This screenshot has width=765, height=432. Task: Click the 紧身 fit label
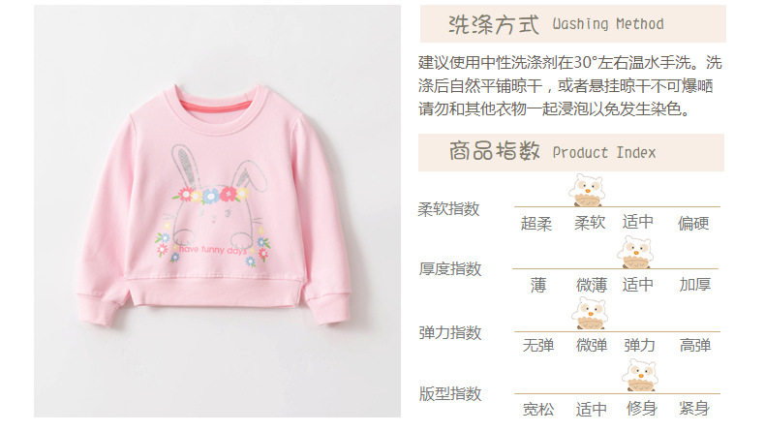(693, 408)
